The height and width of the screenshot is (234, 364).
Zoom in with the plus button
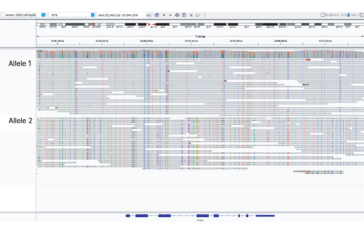pos(361,15)
